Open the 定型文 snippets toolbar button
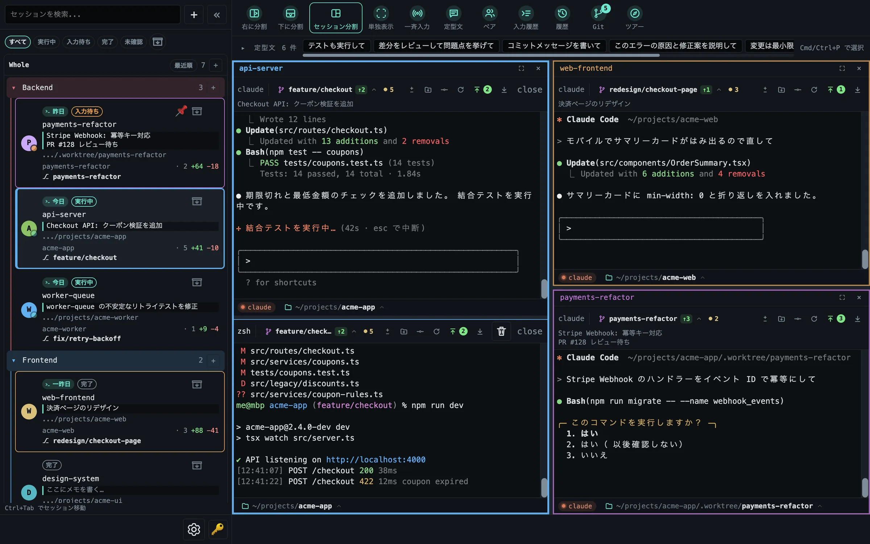The width and height of the screenshot is (870, 544). 453,18
